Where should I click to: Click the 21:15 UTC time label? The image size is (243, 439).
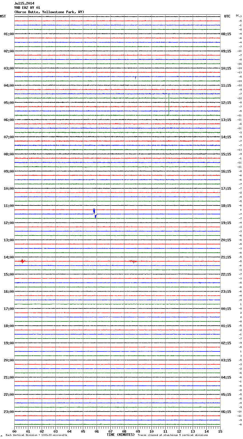226,257
